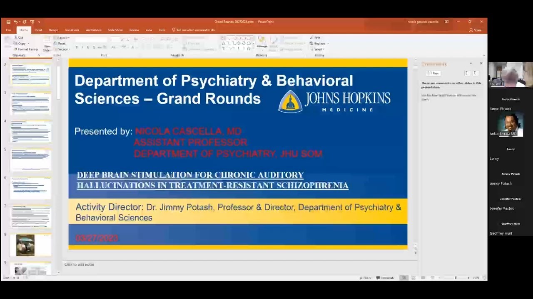The height and width of the screenshot is (299, 533).
Task: Open the Select dropdown in Editing
Action: pos(317,49)
